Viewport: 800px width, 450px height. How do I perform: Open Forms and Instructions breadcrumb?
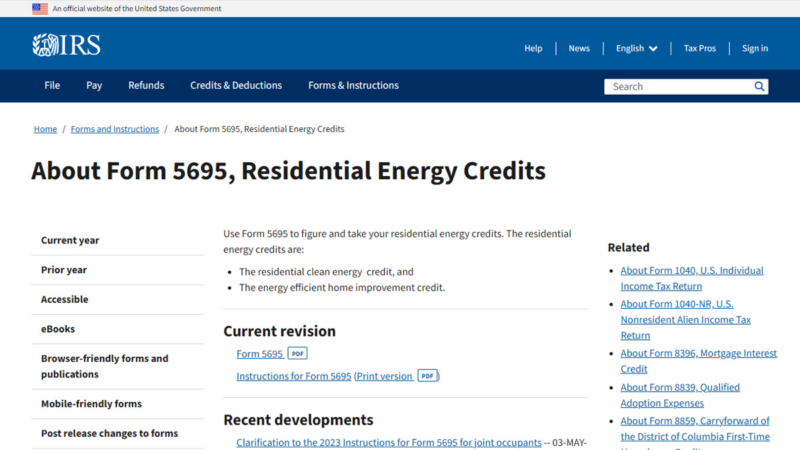115,129
